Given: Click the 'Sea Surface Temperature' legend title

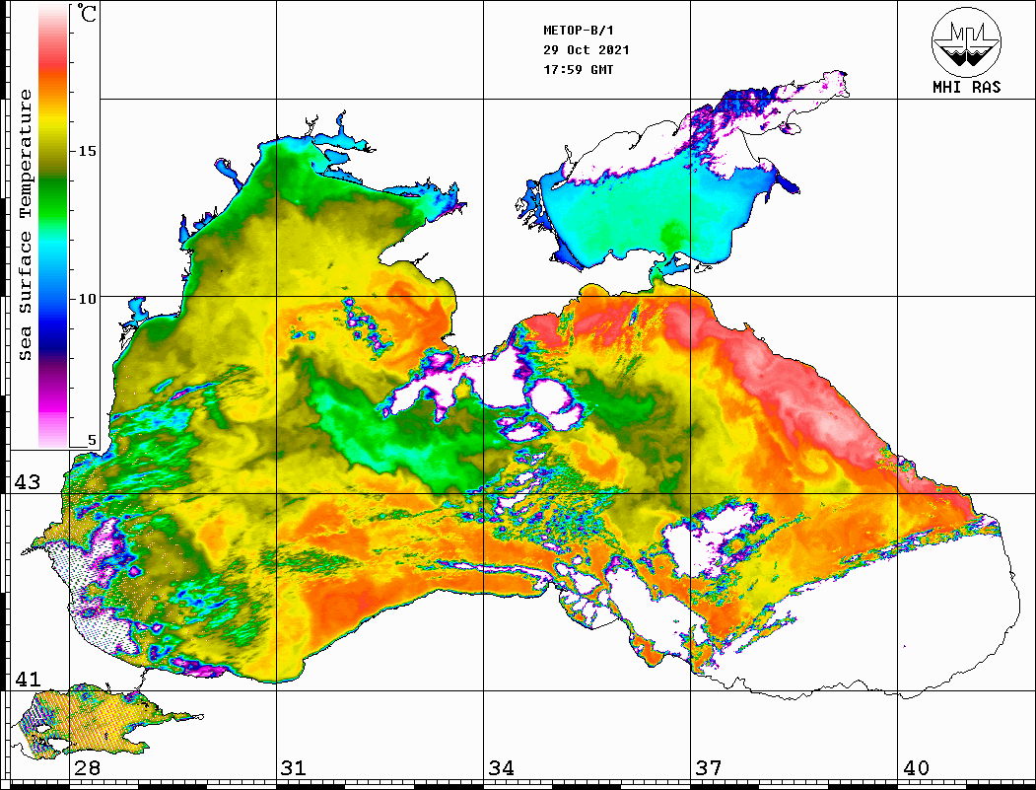Looking at the screenshot, I should click(x=25, y=226).
